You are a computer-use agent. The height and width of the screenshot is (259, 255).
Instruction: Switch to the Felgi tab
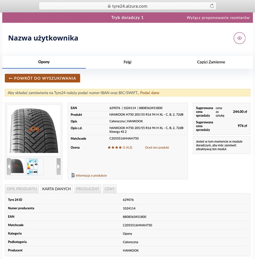pos(127,62)
